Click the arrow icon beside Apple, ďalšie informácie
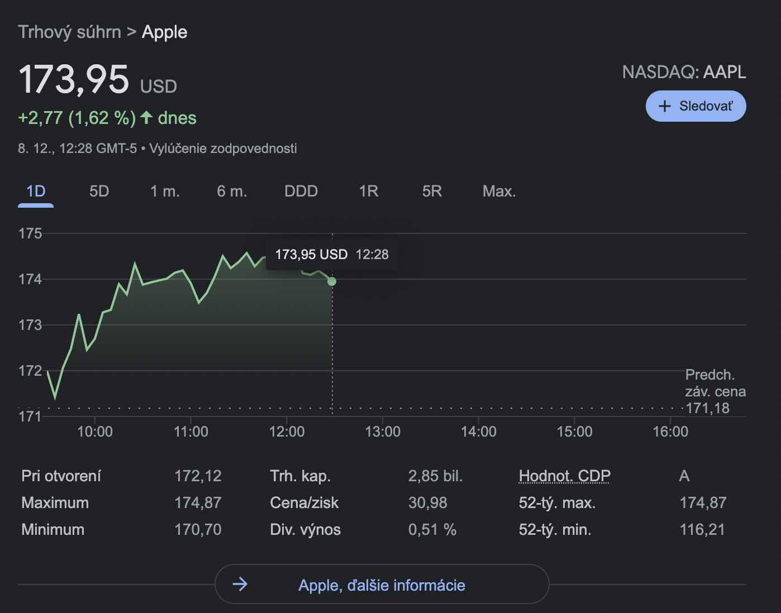This screenshot has height=613, width=781. tap(240, 585)
